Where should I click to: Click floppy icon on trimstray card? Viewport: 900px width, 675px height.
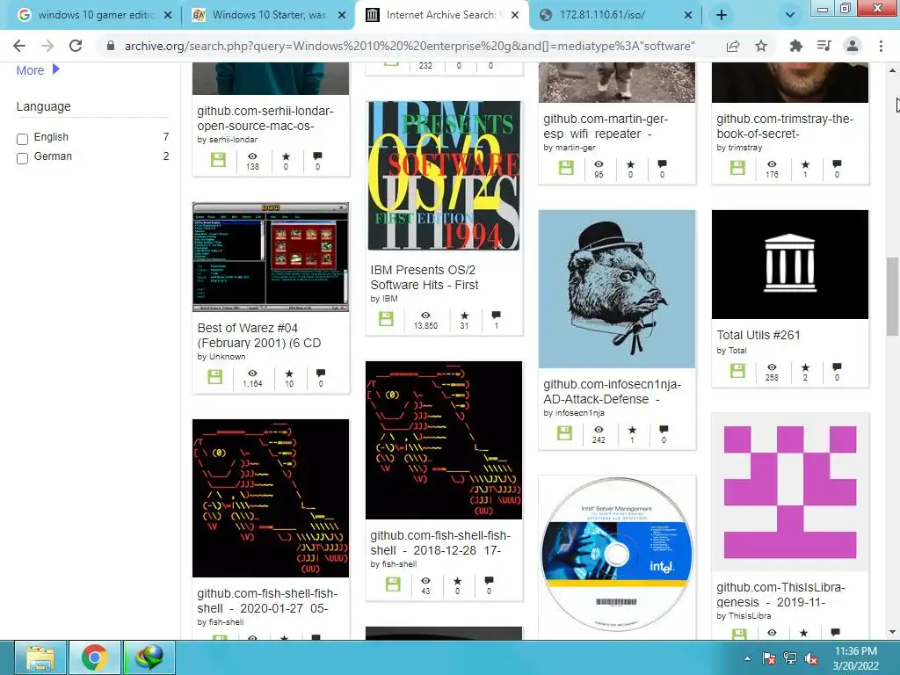(737, 168)
